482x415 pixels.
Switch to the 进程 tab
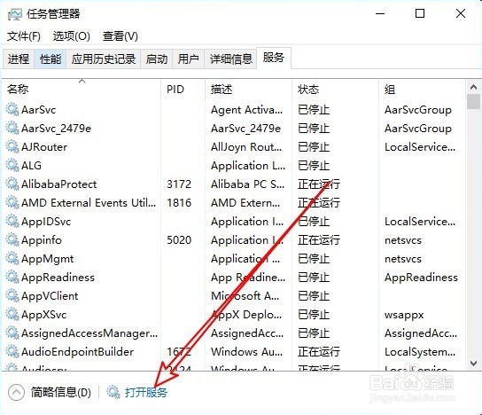point(19,59)
